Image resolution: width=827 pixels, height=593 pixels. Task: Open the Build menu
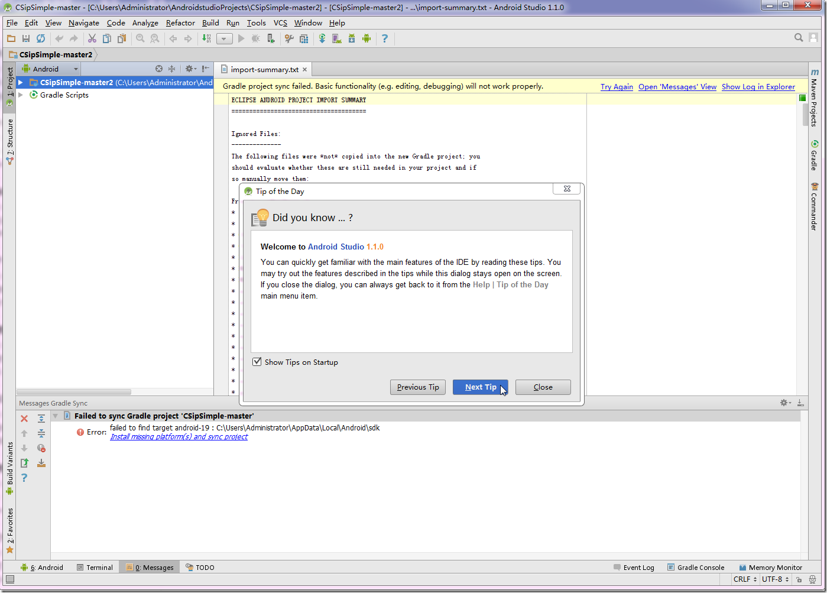pyautogui.click(x=210, y=23)
